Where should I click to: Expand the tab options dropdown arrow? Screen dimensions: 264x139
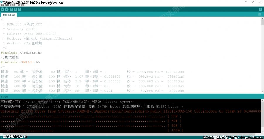tap(260, 14)
